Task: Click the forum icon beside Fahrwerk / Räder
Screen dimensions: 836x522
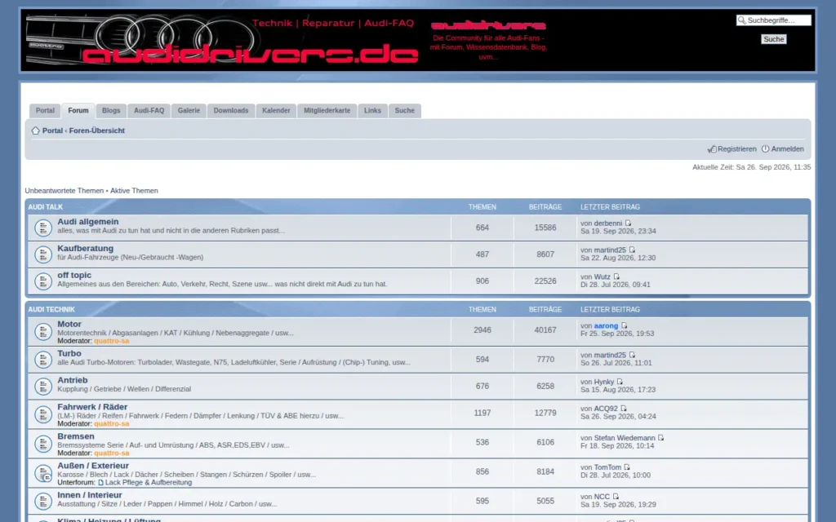Action: 43,414
